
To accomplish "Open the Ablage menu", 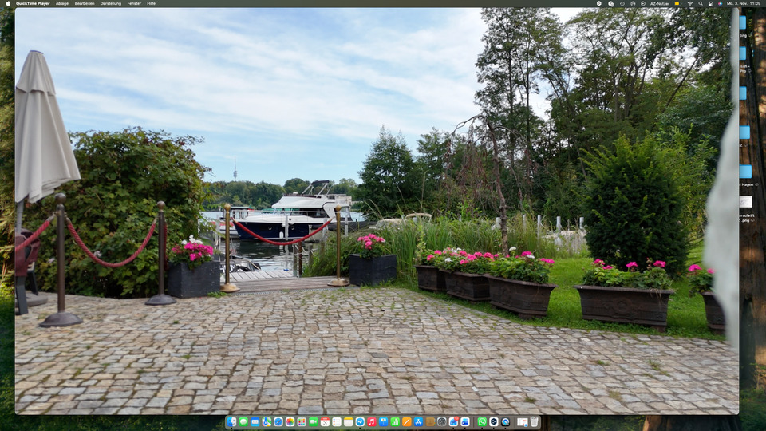I will [61, 3].
